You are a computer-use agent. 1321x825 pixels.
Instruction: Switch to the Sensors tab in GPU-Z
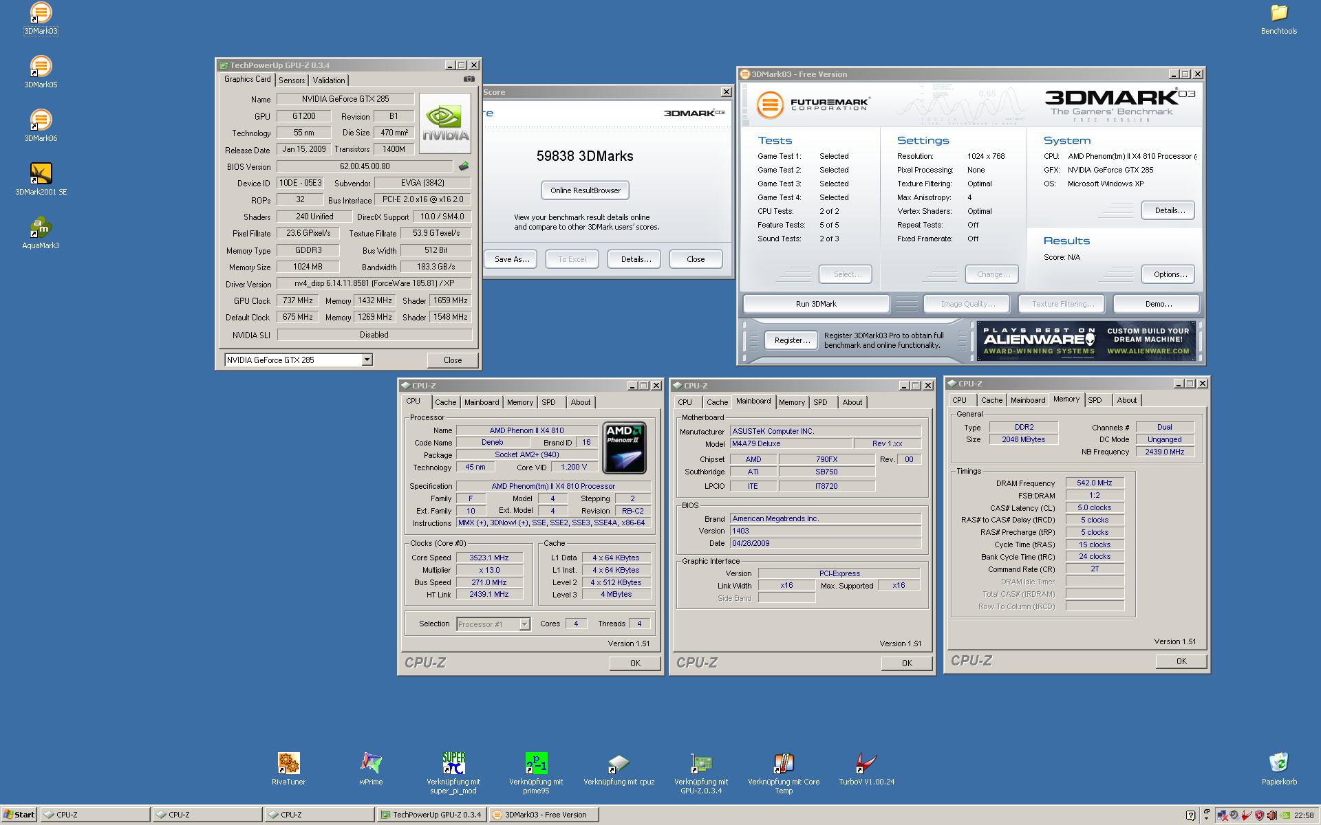coord(292,80)
